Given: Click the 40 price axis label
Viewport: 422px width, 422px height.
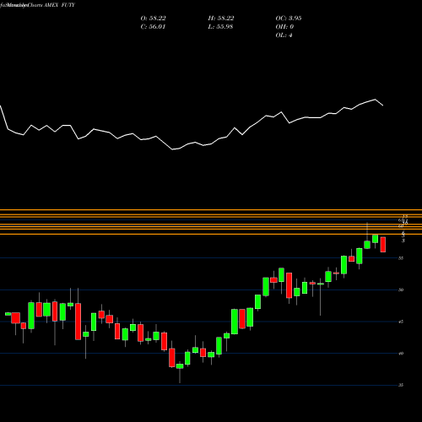Looking at the screenshot, I should [x=401, y=354].
